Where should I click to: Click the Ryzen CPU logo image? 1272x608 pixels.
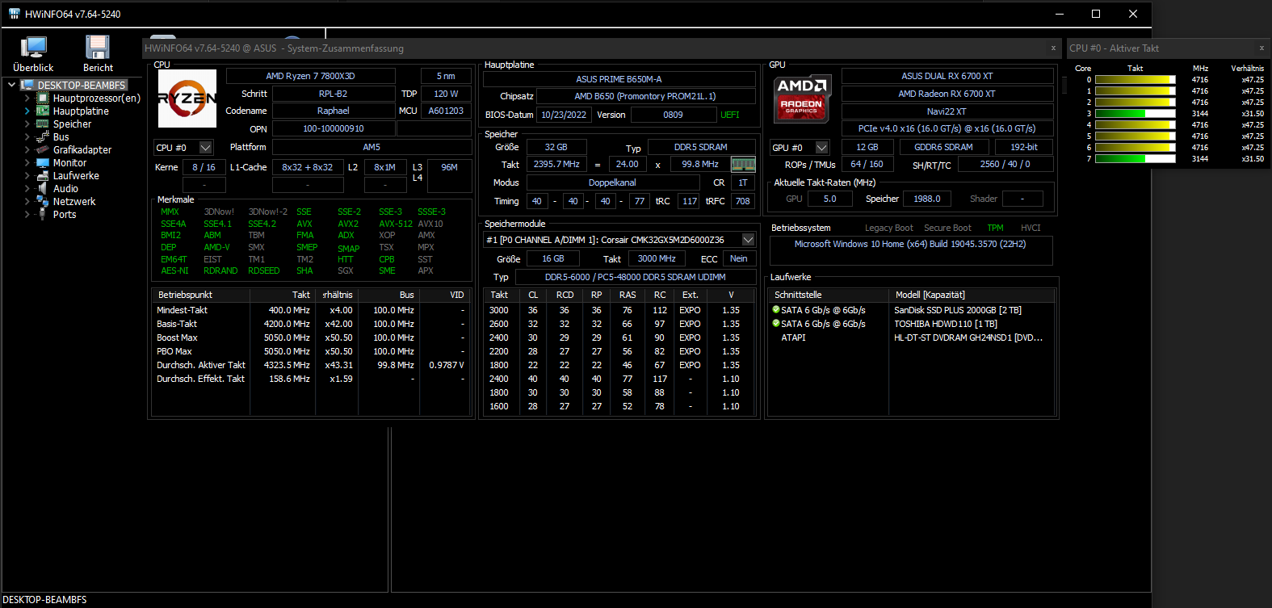[x=187, y=99]
